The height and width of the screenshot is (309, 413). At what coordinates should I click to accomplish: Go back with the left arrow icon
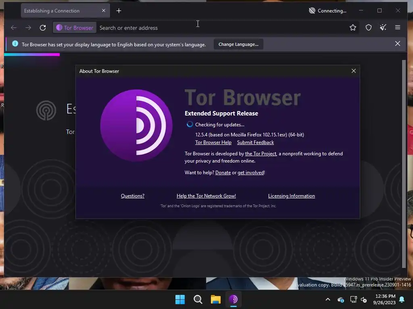click(14, 28)
